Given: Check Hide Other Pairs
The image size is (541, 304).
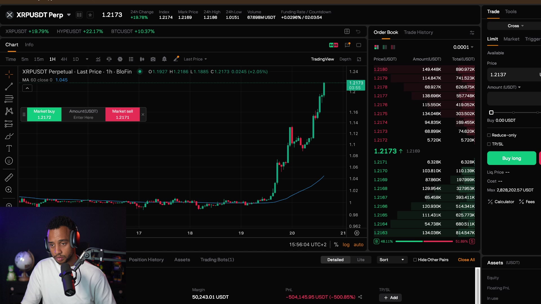Looking at the screenshot, I should click(415, 260).
